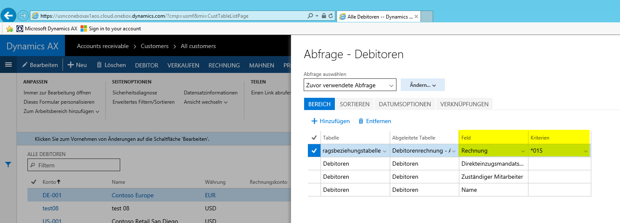
Task: Click the browser refresh icon
Action: 331,16
